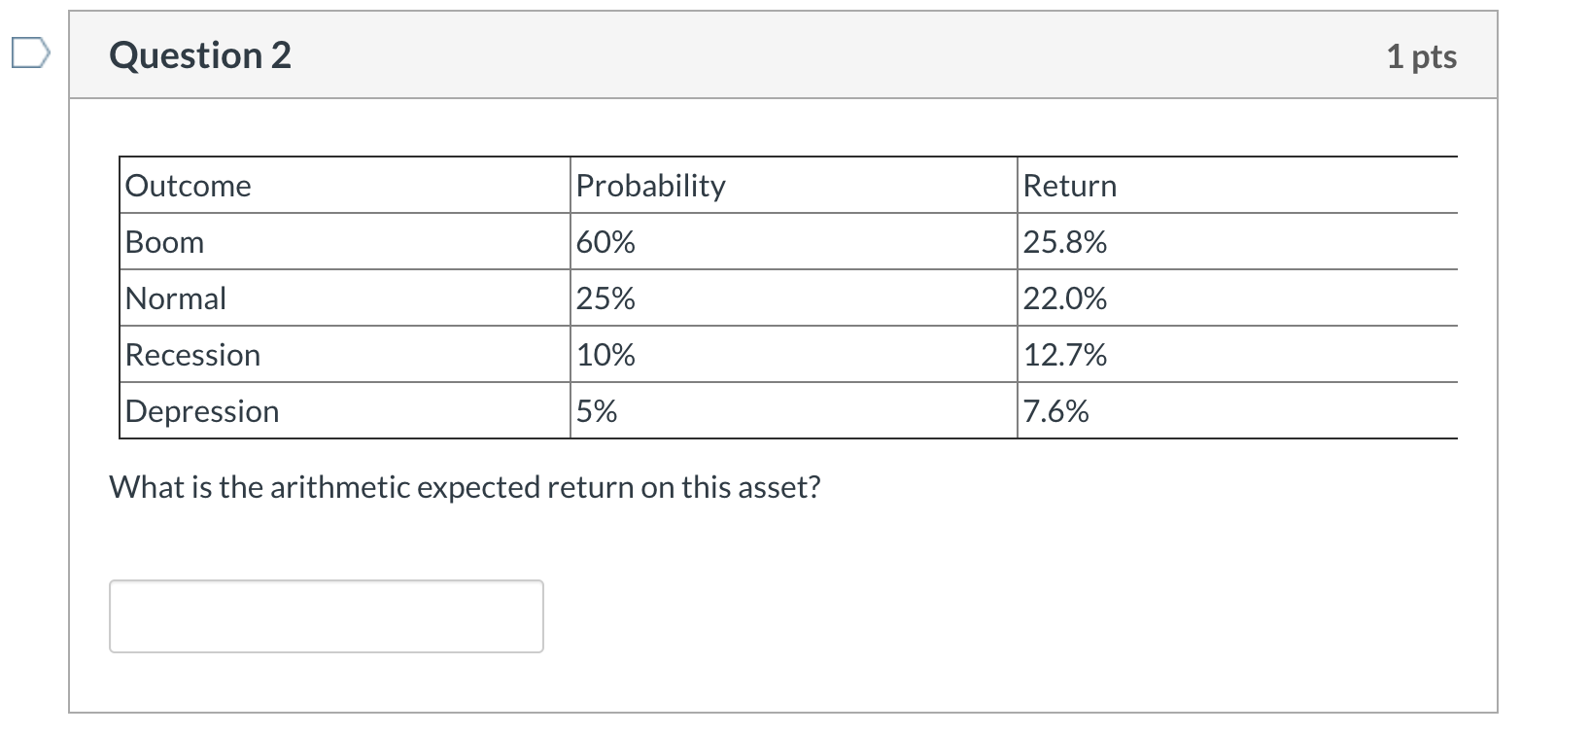Select the 5% probability value
1590x735 pixels.
click(595, 410)
